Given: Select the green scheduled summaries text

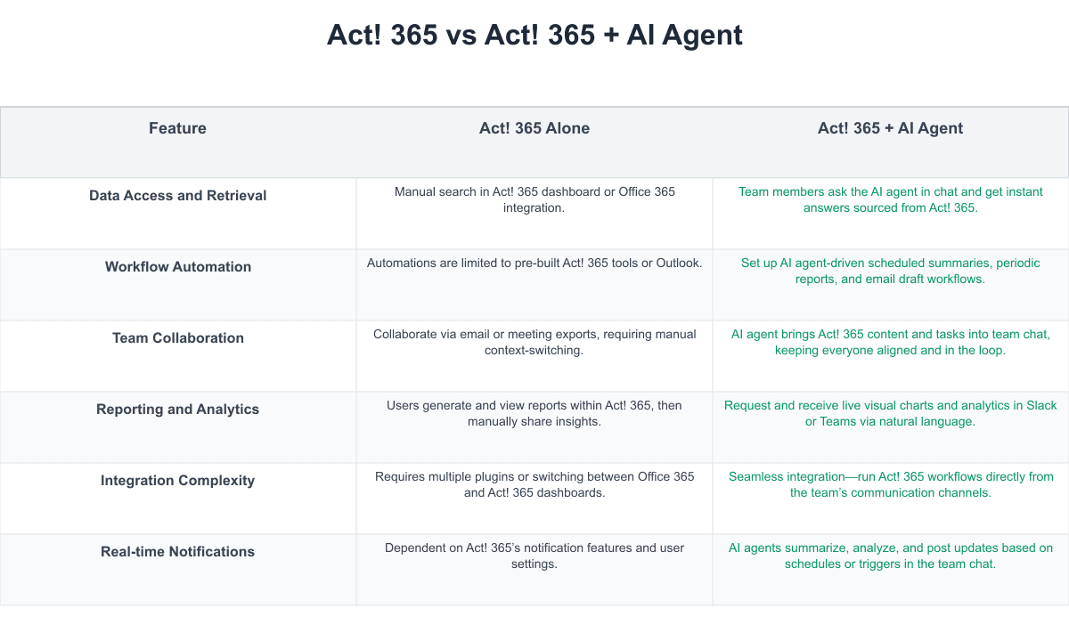Looking at the screenshot, I should pyautogui.click(x=890, y=271).
